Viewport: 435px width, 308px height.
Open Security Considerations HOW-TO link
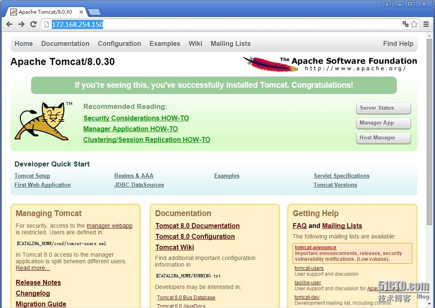[136, 118]
